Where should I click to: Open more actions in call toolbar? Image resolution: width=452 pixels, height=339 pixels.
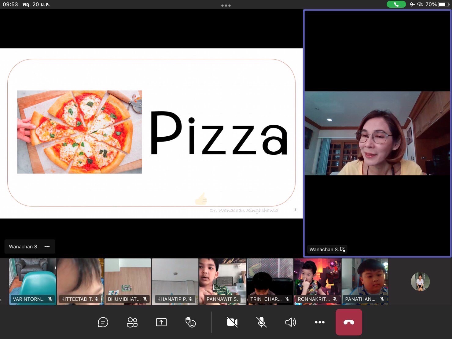pos(320,322)
